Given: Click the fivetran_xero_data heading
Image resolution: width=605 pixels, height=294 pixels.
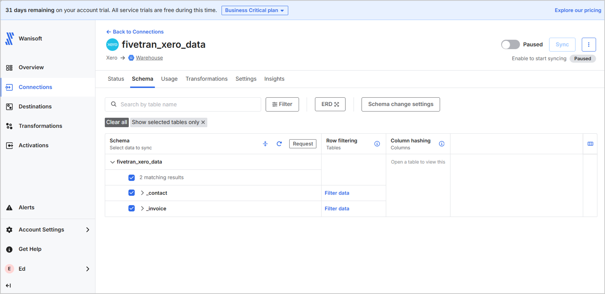Looking at the screenshot, I should 163,45.
